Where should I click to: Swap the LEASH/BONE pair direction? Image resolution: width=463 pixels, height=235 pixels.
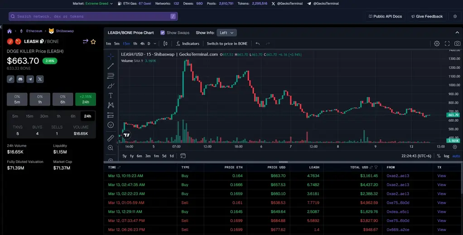coord(86,42)
